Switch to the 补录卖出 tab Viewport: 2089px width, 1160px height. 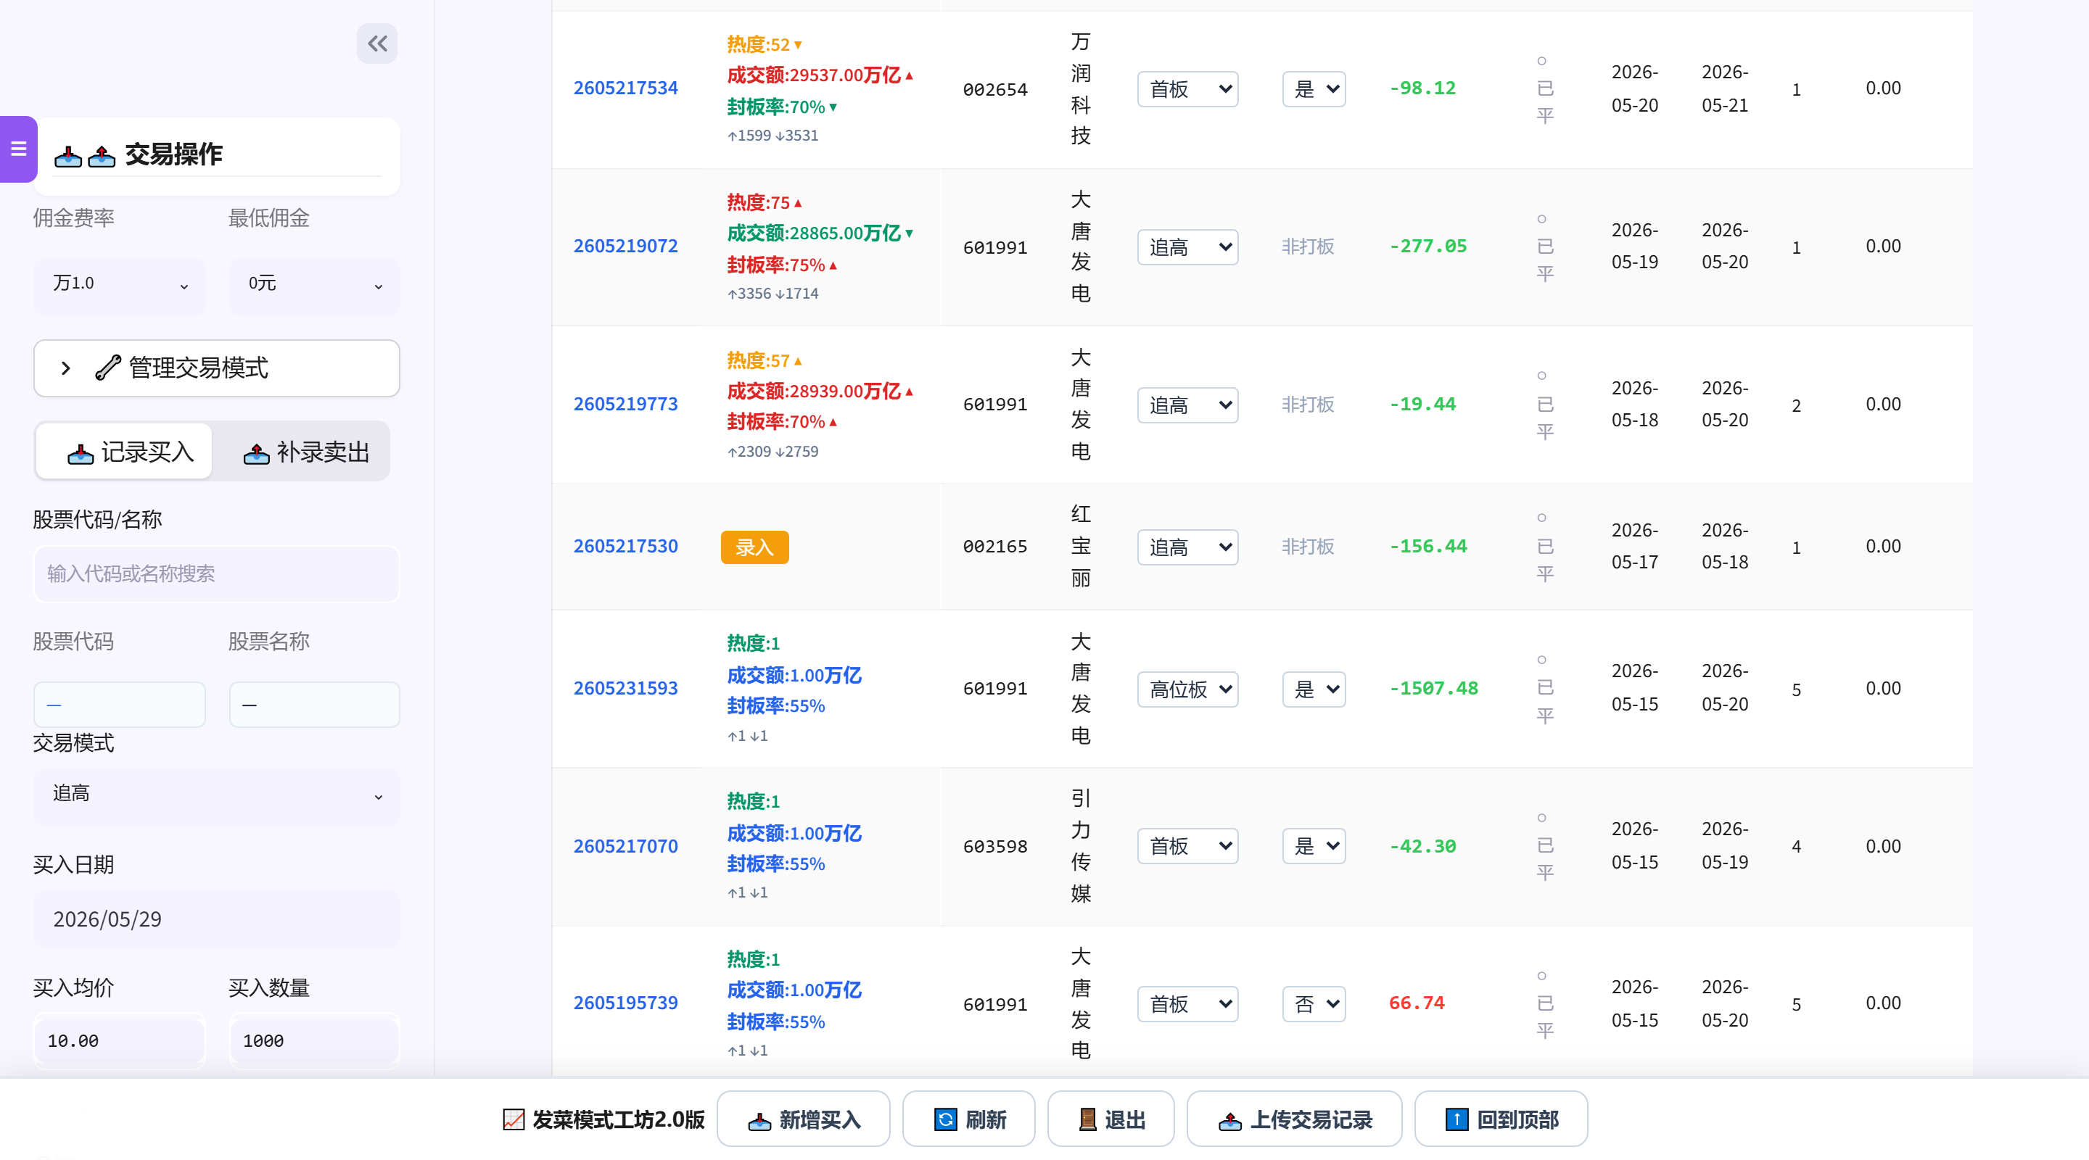pos(307,452)
